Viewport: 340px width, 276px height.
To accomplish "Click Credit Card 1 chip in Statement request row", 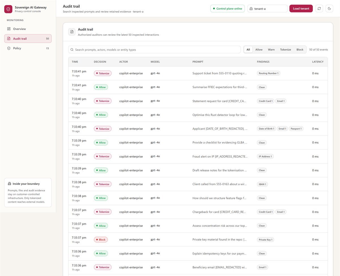I will [265, 101].
